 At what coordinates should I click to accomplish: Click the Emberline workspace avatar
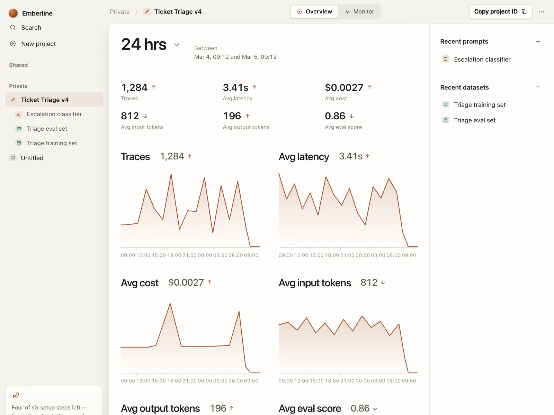click(x=13, y=13)
